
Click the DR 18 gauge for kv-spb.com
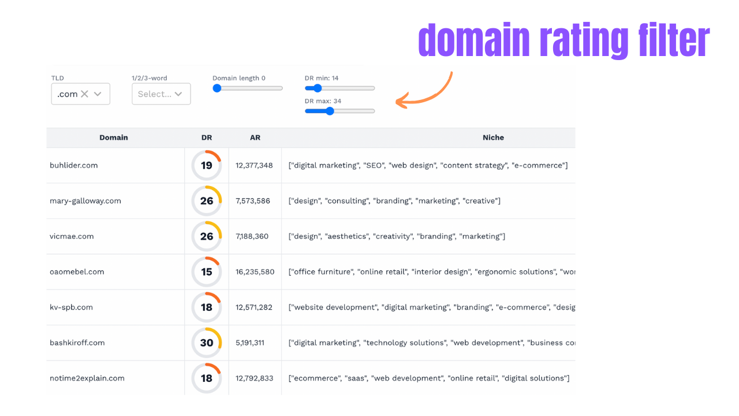point(207,307)
